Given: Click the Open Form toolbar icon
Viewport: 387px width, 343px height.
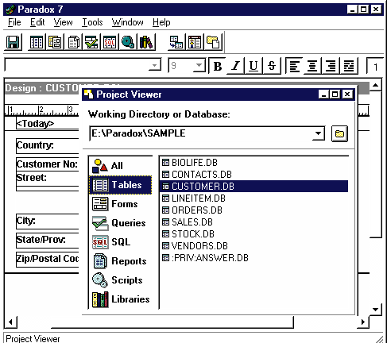Looking at the screenshot, I should click(55, 42).
